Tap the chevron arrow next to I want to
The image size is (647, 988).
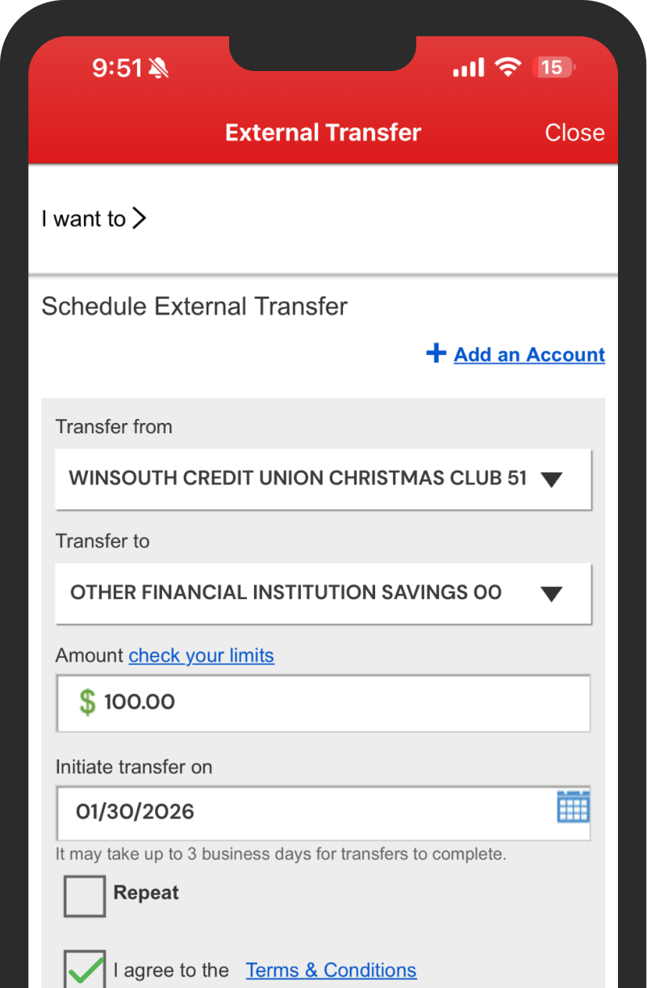pos(139,219)
